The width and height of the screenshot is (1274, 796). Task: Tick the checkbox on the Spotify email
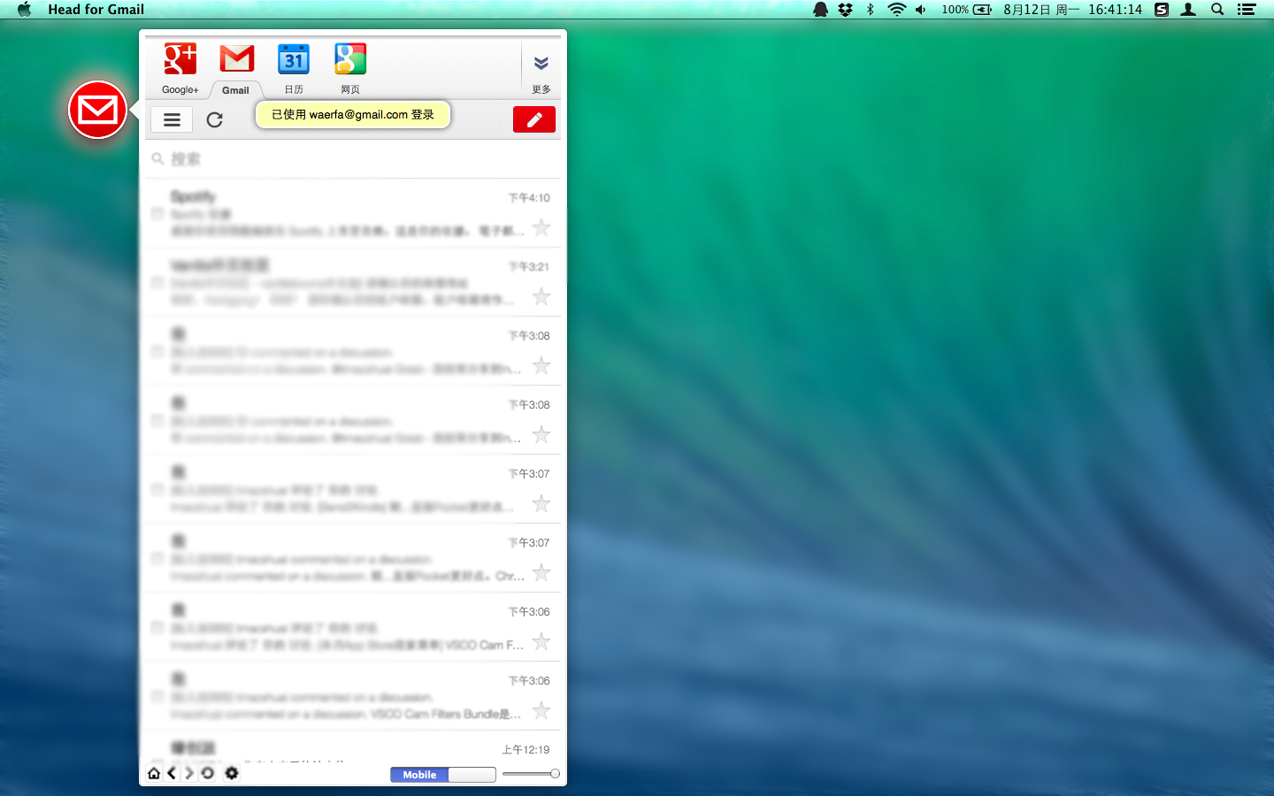(x=157, y=214)
